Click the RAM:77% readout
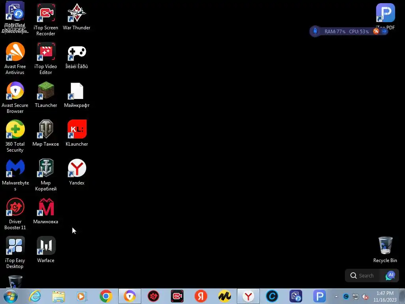This screenshot has height=304, width=405. click(335, 32)
